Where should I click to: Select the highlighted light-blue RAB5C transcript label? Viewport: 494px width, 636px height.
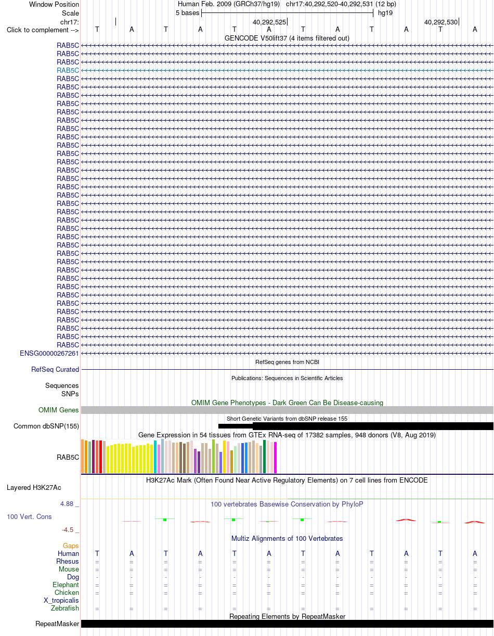point(68,70)
